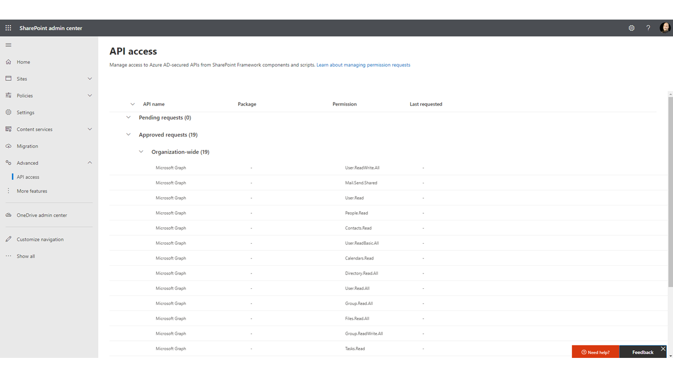Screen dimensions: 673x378
Task: Sort by API name column header
Action: tap(154, 104)
